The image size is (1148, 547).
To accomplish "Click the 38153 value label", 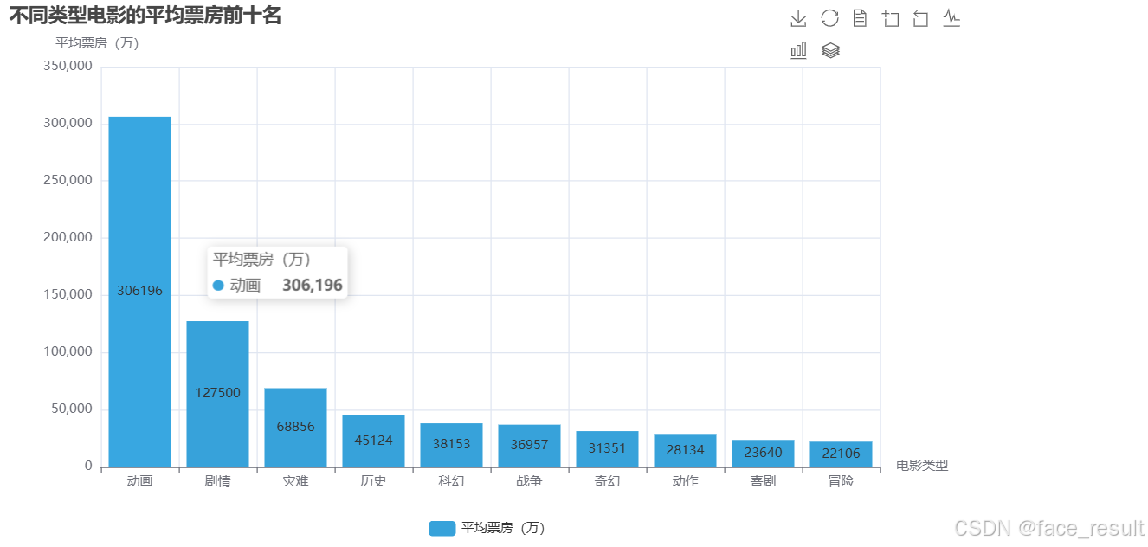I will click(x=451, y=444).
